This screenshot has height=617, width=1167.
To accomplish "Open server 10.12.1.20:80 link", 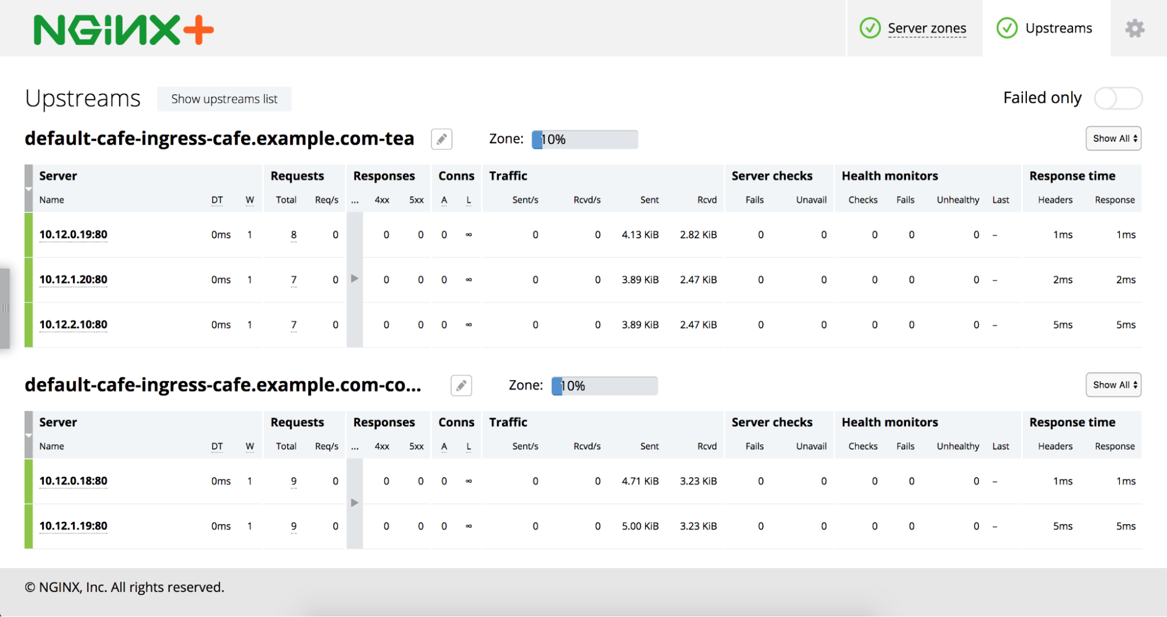I will [73, 279].
